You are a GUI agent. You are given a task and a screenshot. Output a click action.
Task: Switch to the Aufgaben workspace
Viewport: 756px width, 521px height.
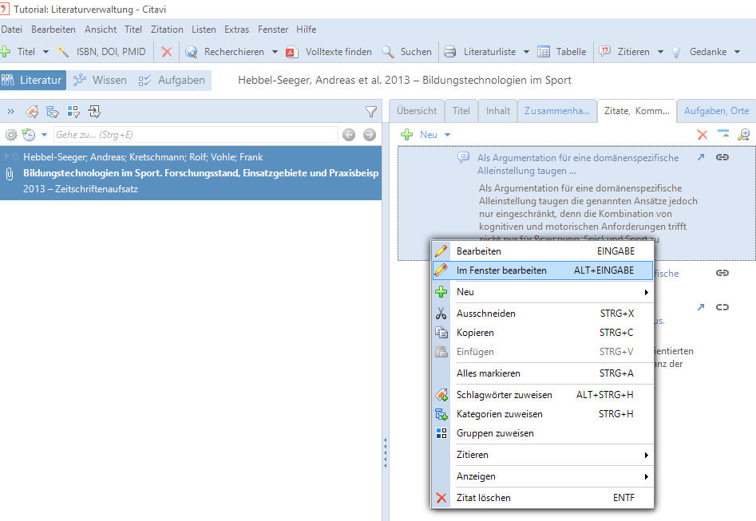click(172, 80)
